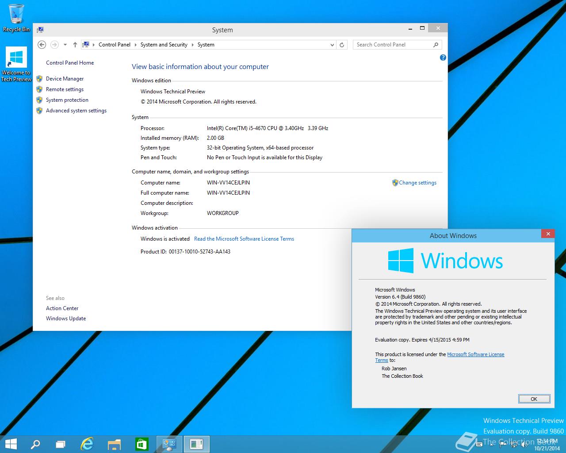This screenshot has height=453, width=566.
Task: Maximize the System window
Action: coord(422,28)
